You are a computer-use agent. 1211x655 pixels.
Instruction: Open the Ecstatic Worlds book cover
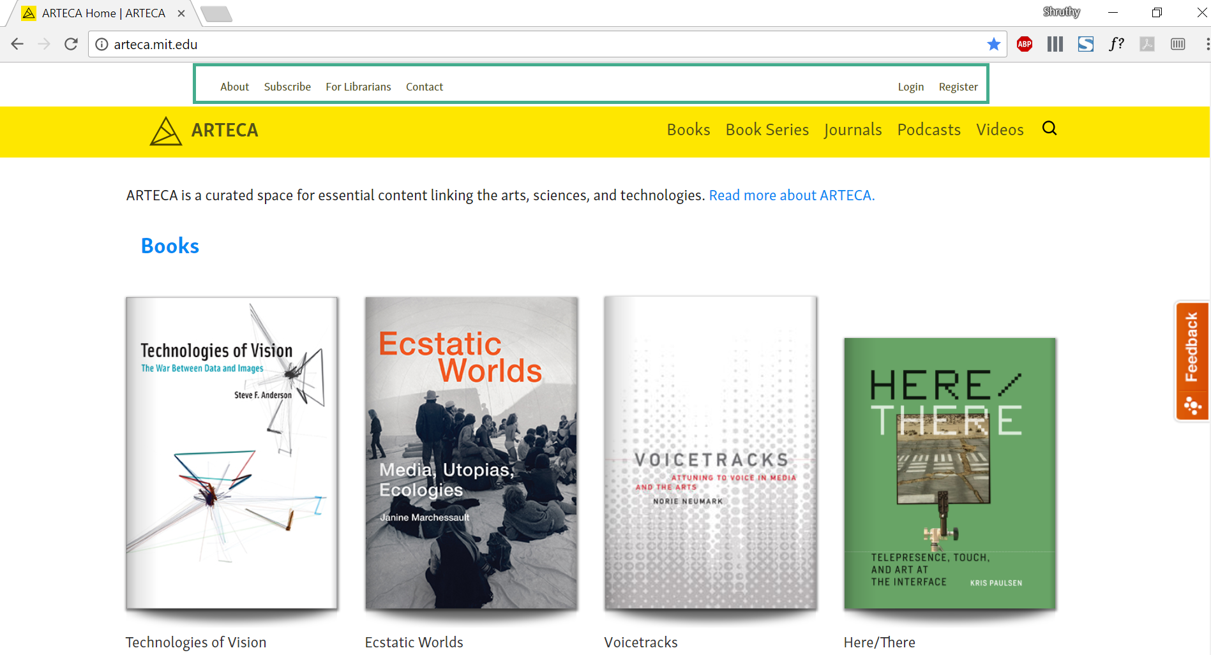click(471, 453)
